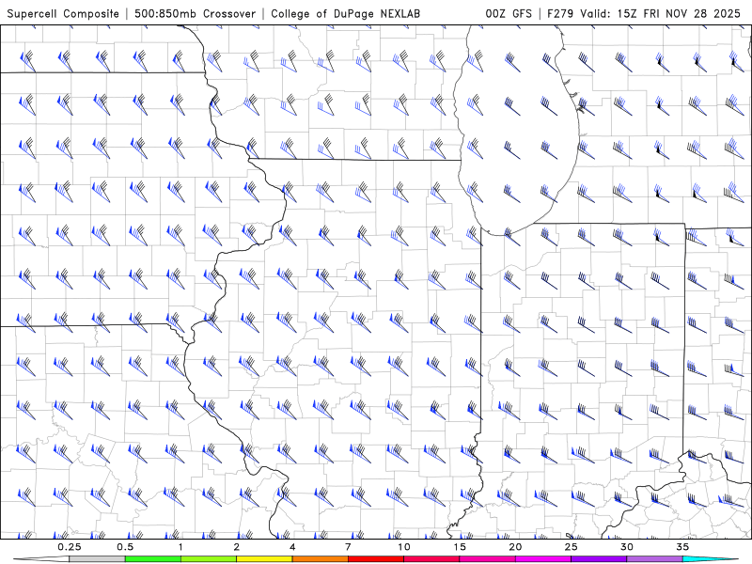
Task: Click the legend value '20'
Action: coord(515,547)
